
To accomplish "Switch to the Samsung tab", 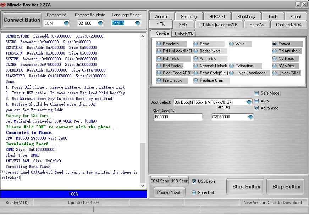I will pos(189,17).
